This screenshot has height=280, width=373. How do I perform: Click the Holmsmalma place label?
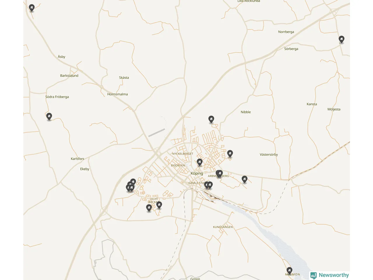(117, 94)
